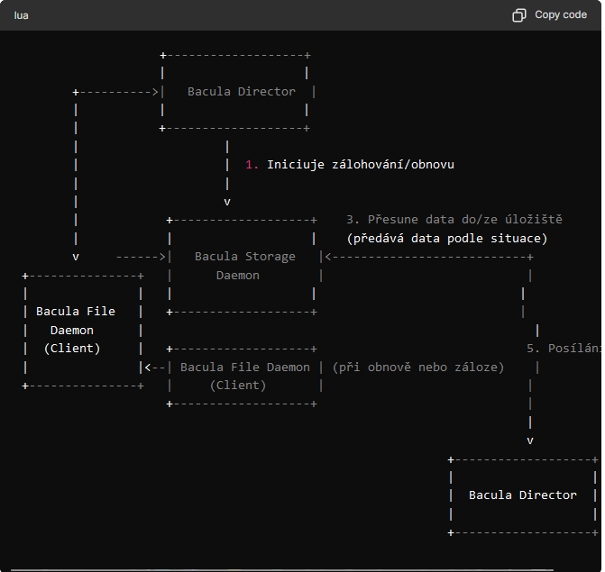605x572 pixels.
Task: Click "Bacula Director" in the top box
Action: (241, 92)
